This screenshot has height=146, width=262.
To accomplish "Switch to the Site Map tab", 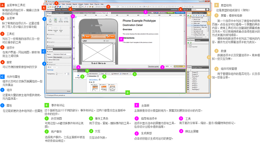I will pos(58,10).
